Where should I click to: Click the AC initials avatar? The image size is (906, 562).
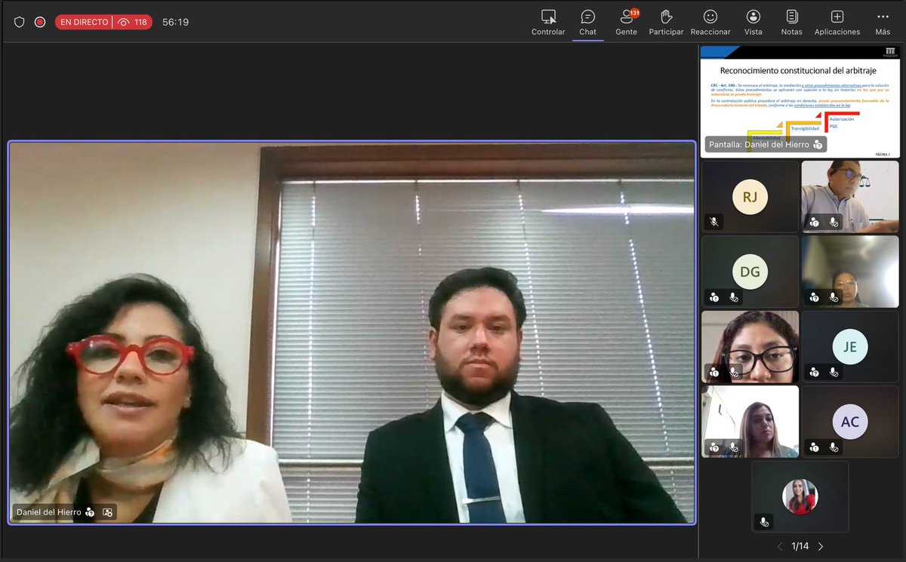tap(850, 422)
